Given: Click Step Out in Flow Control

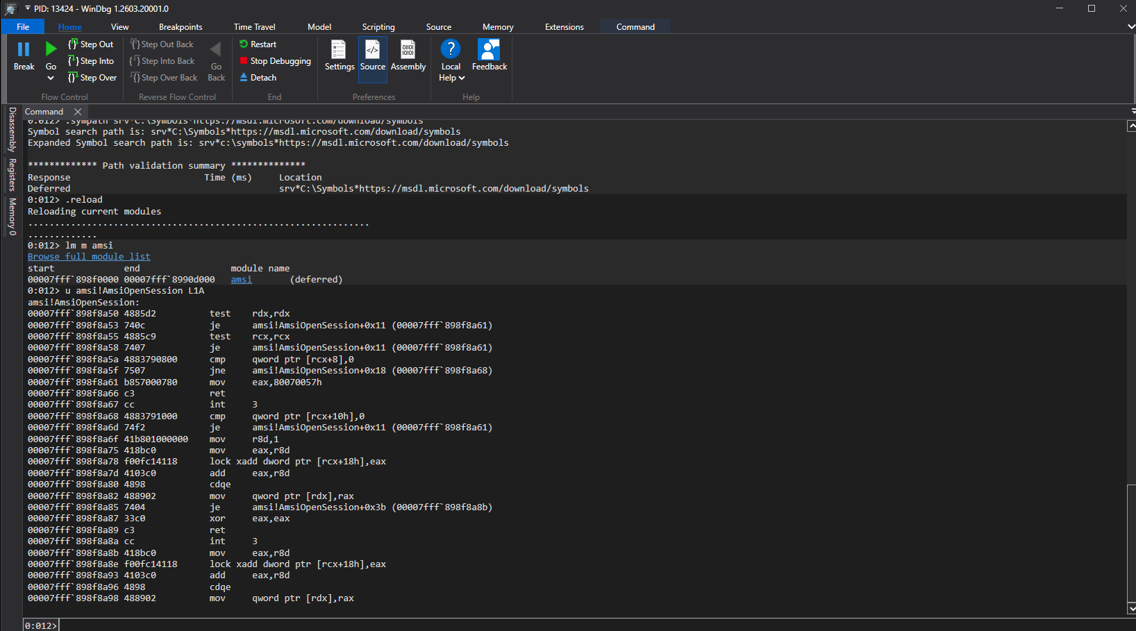Looking at the screenshot, I should [91, 44].
